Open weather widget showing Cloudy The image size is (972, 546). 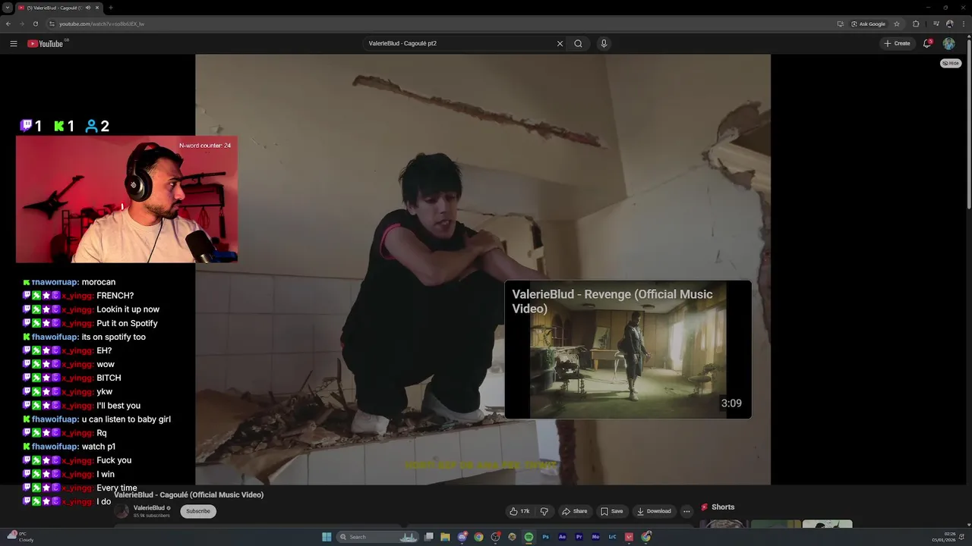click(x=21, y=537)
